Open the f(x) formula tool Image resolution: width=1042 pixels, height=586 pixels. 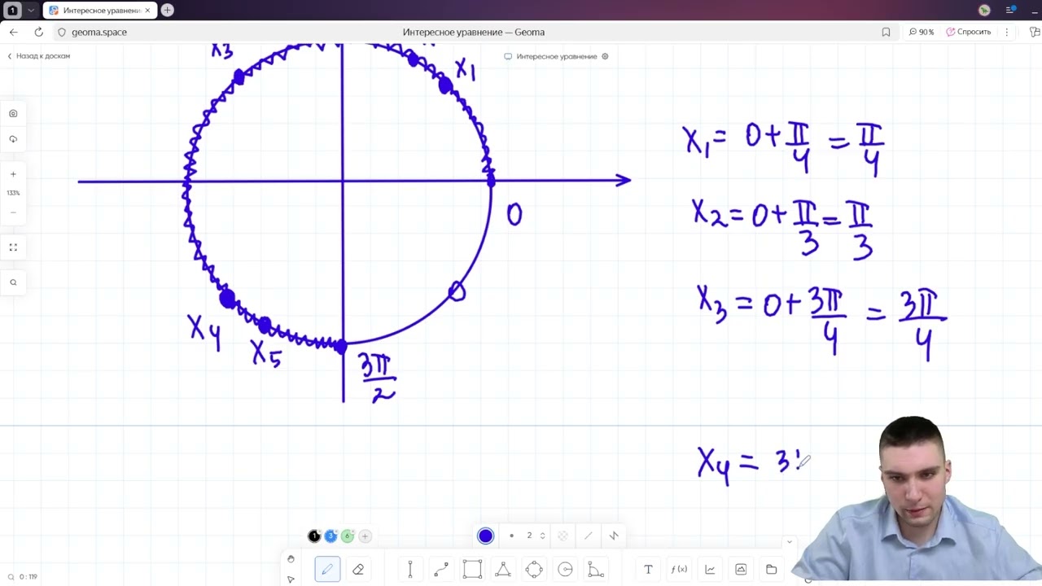678,570
